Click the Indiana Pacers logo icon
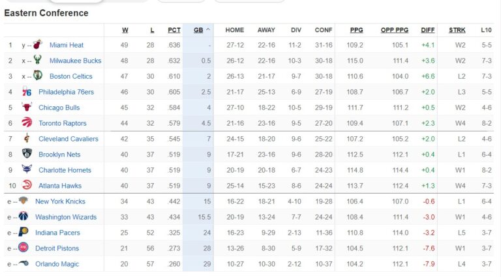The height and width of the screenshot is (277, 501). click(x=23, y=233)
